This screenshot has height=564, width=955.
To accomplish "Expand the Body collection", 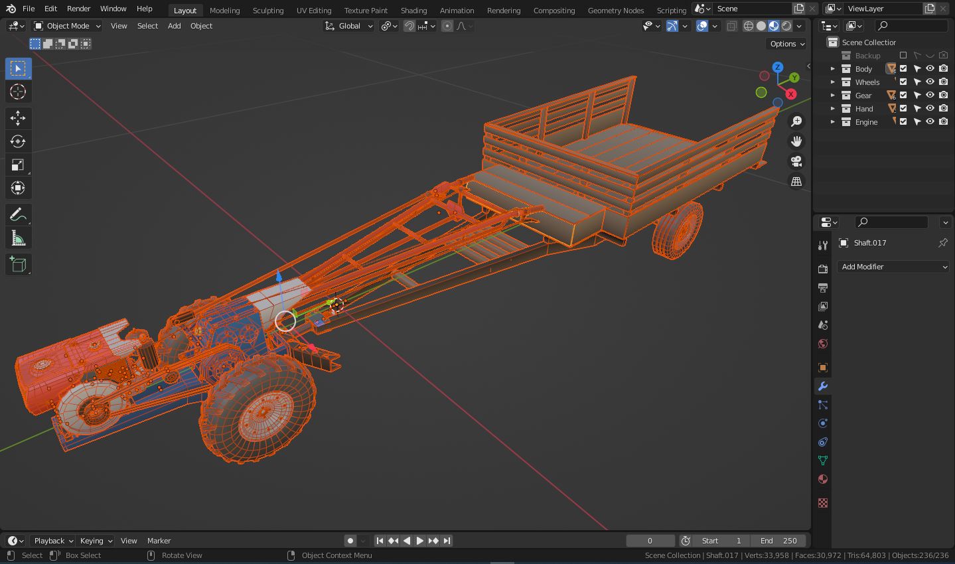I will 833,68.
